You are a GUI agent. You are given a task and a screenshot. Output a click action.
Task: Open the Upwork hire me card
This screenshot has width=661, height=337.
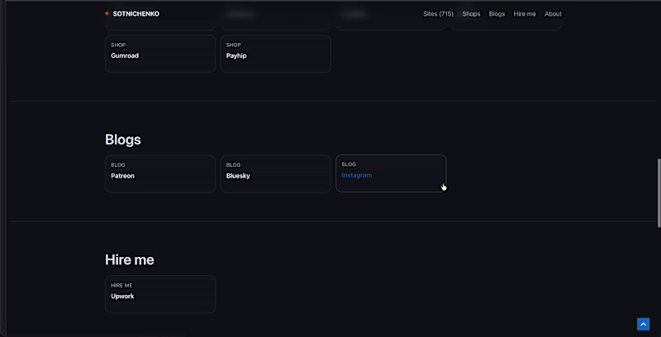[x=160, y=294]
